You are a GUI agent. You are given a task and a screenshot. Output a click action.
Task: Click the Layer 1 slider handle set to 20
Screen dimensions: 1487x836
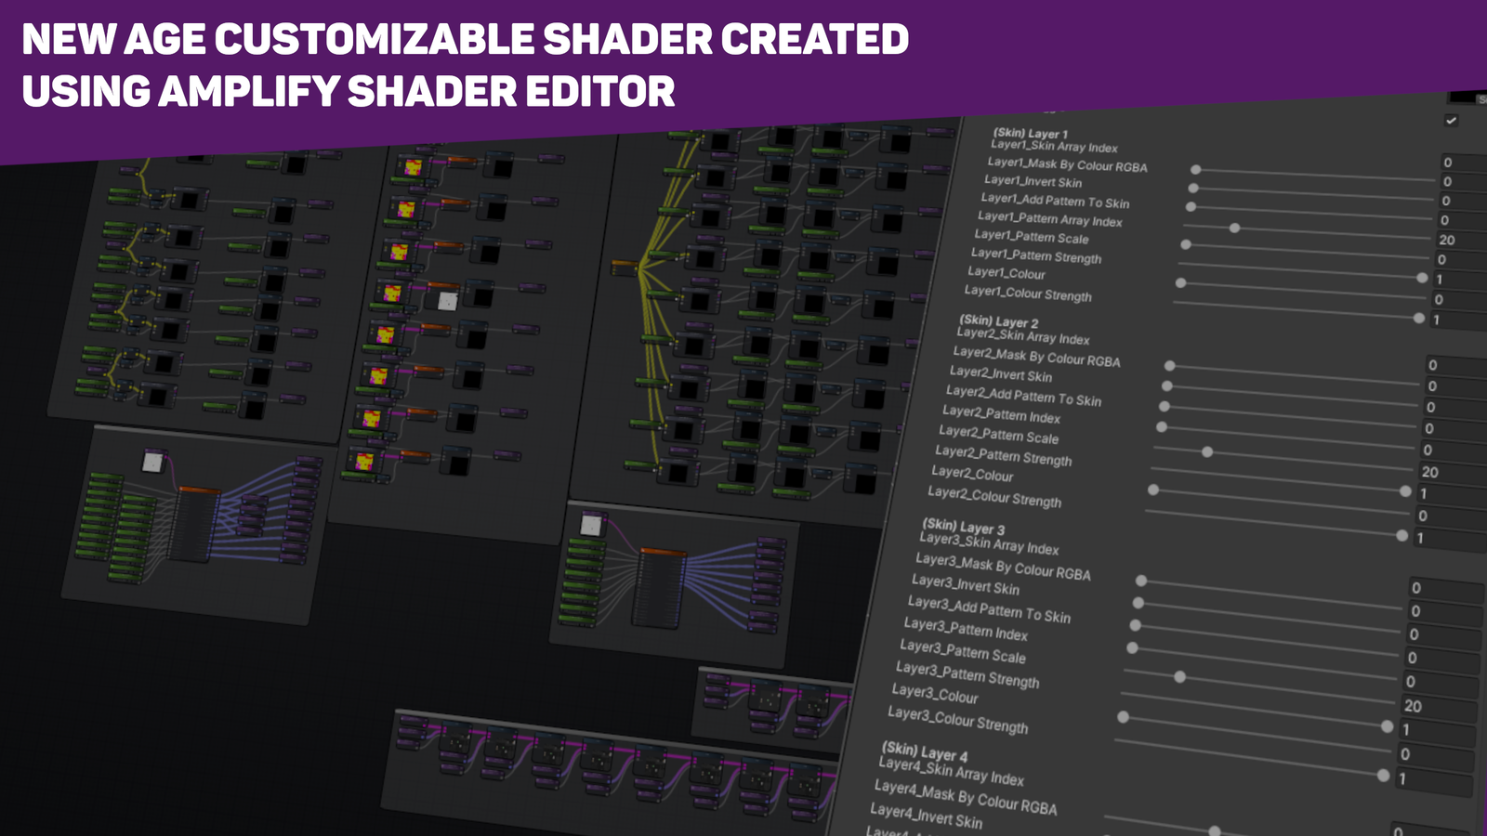[x=1234, y=228]
